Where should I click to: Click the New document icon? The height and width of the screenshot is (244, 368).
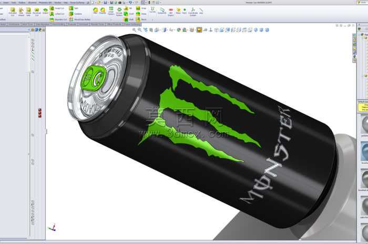pyautogui.click(x=93, y=2)
